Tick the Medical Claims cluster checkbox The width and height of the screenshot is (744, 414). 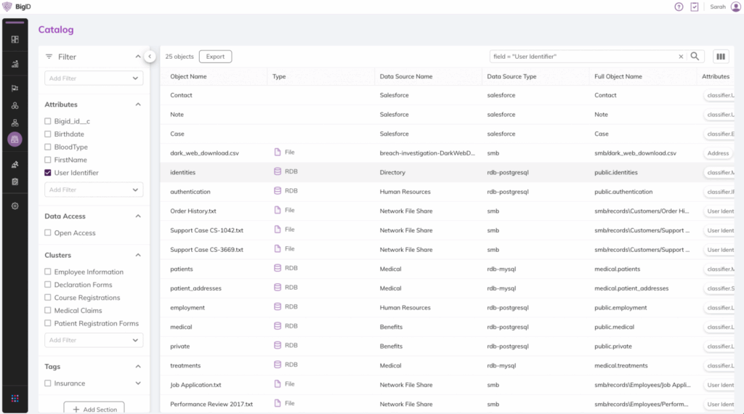pos(48,311)
